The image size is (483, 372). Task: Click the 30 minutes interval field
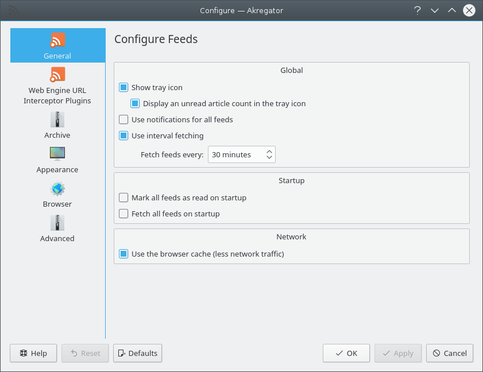click(x=235, y=154)
